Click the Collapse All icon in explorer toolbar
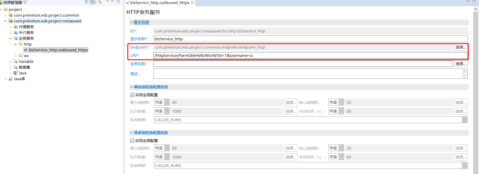Screen dimensions: 479x174 point(87,2)
